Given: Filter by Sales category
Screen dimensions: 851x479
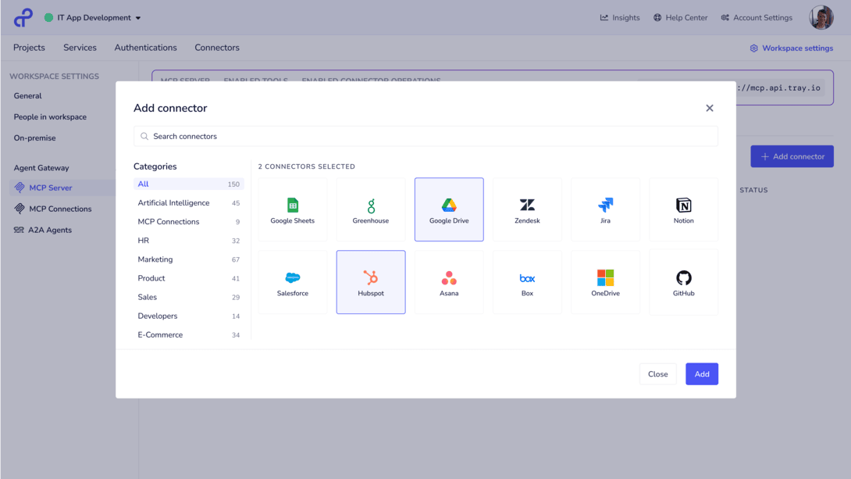Looking at the screenshot, I should point(188,297).
